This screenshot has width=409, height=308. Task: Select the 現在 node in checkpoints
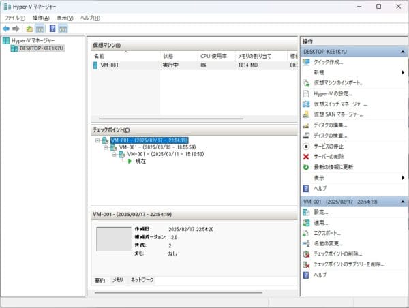140,161
